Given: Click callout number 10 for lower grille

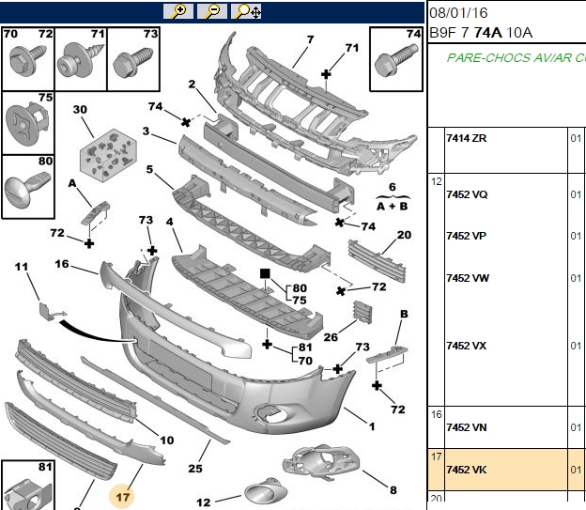Looking at the screenshot, I should [x=166, y=440].
